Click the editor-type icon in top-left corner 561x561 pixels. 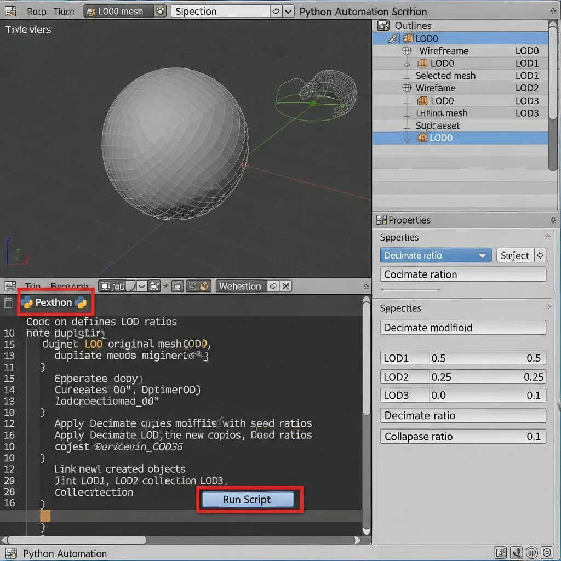pyautogui.click(x=10, y=12)
